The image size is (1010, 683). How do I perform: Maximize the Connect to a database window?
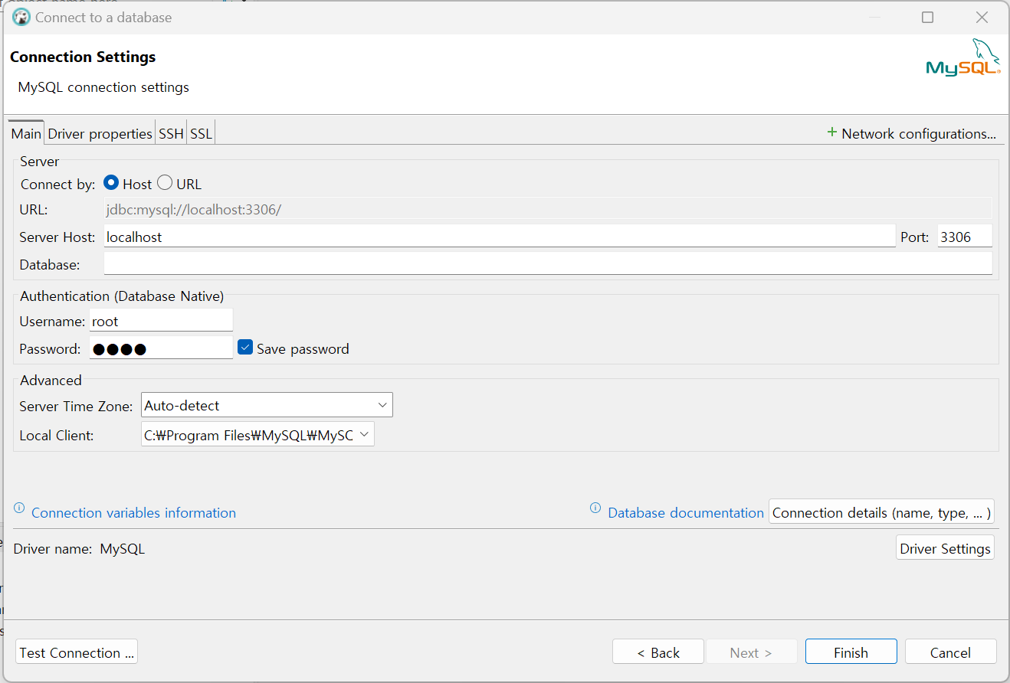pyautogui.click(x=927, y=17)
